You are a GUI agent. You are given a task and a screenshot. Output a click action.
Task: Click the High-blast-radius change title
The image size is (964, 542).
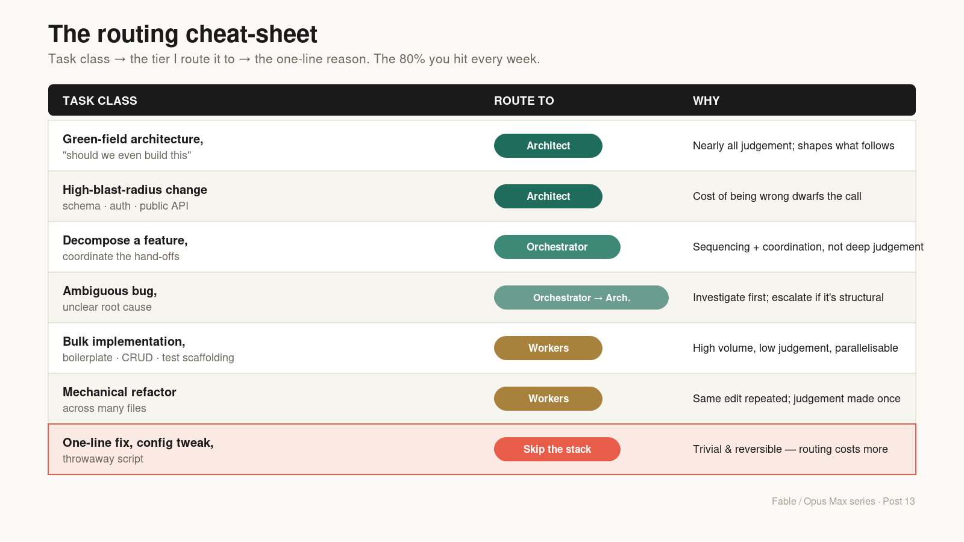pyautogui.click(x=135, y=190)
